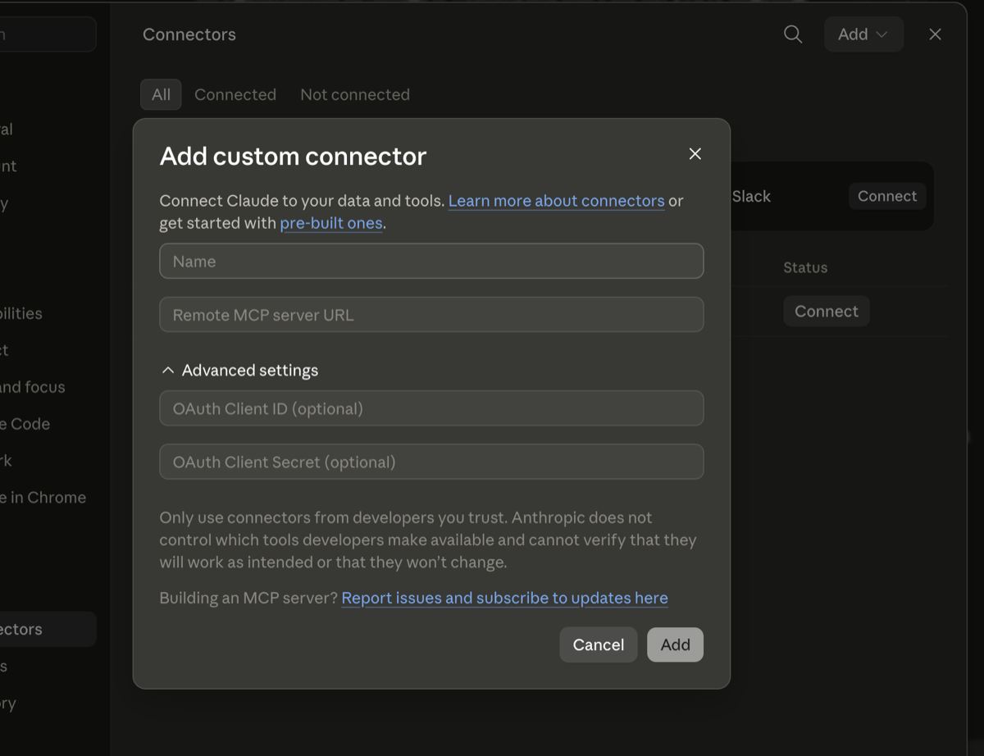Click into OAuth Client Secret field
984x756 pixels.
[431, 462]
